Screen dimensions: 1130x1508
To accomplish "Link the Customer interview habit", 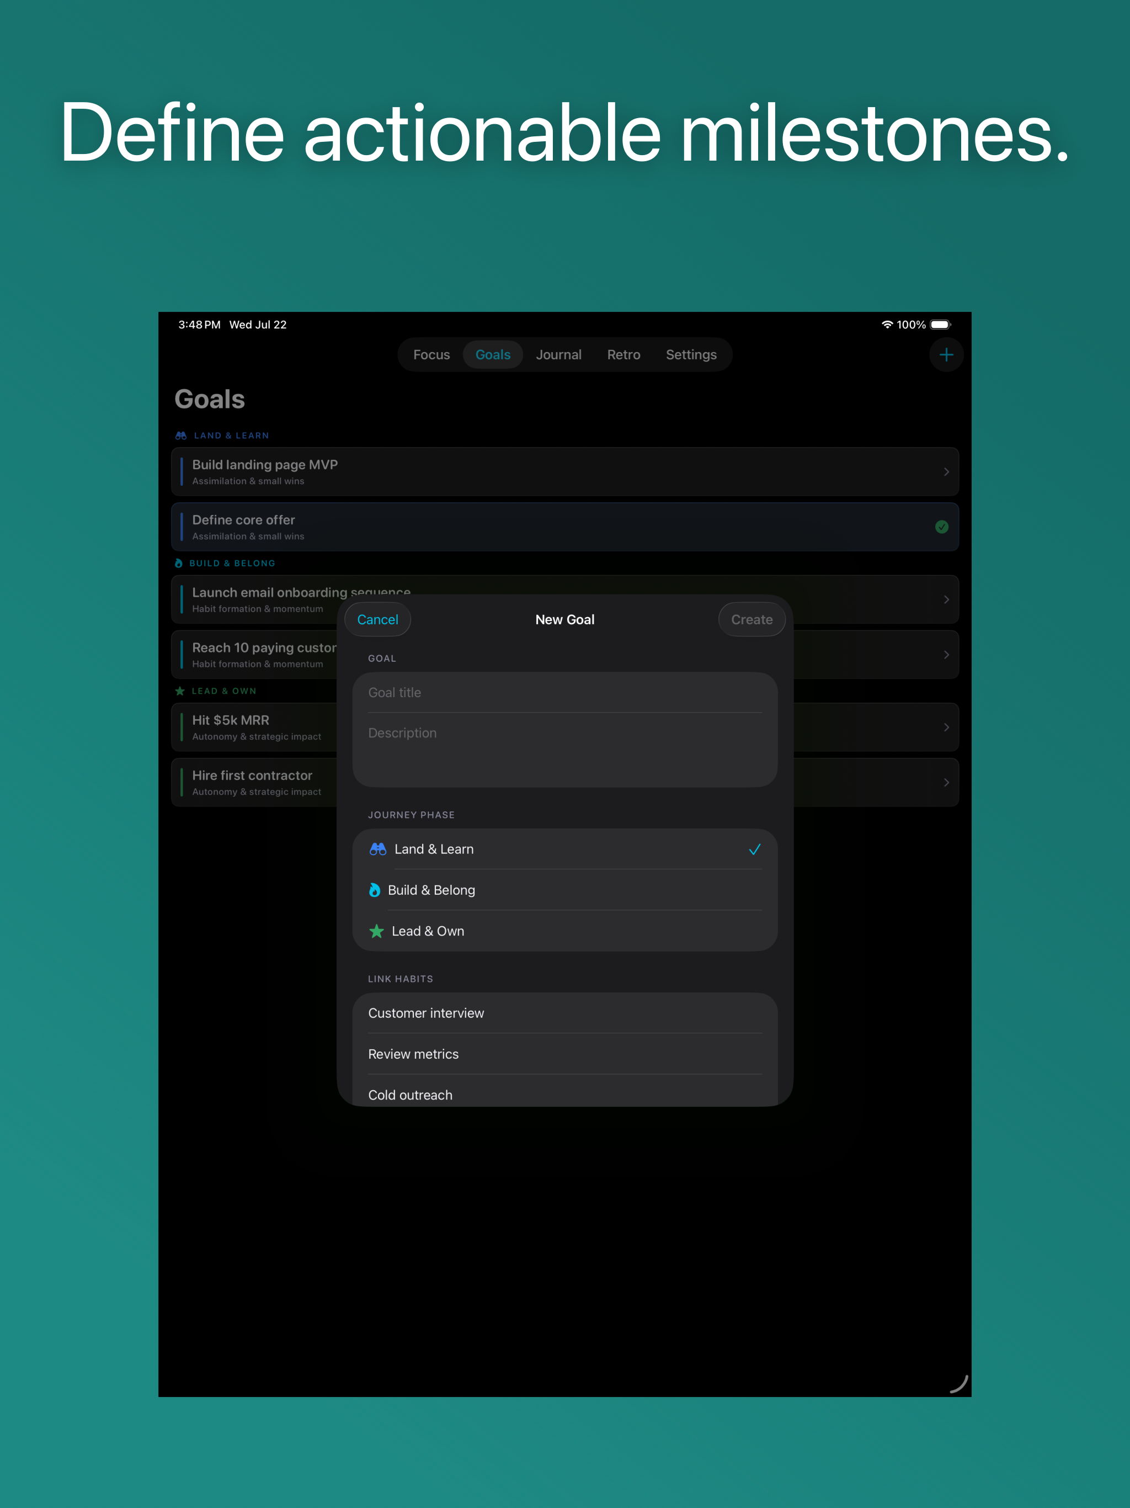I will [x=565, y=1013].
